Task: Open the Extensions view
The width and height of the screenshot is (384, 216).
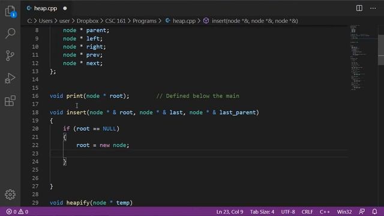Action: point(10,101)
